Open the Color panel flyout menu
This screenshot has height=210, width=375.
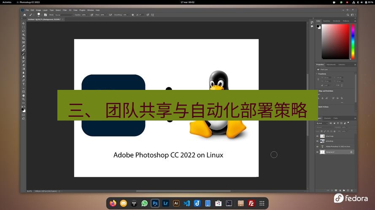pyautogui.click(x=355, y=21)
